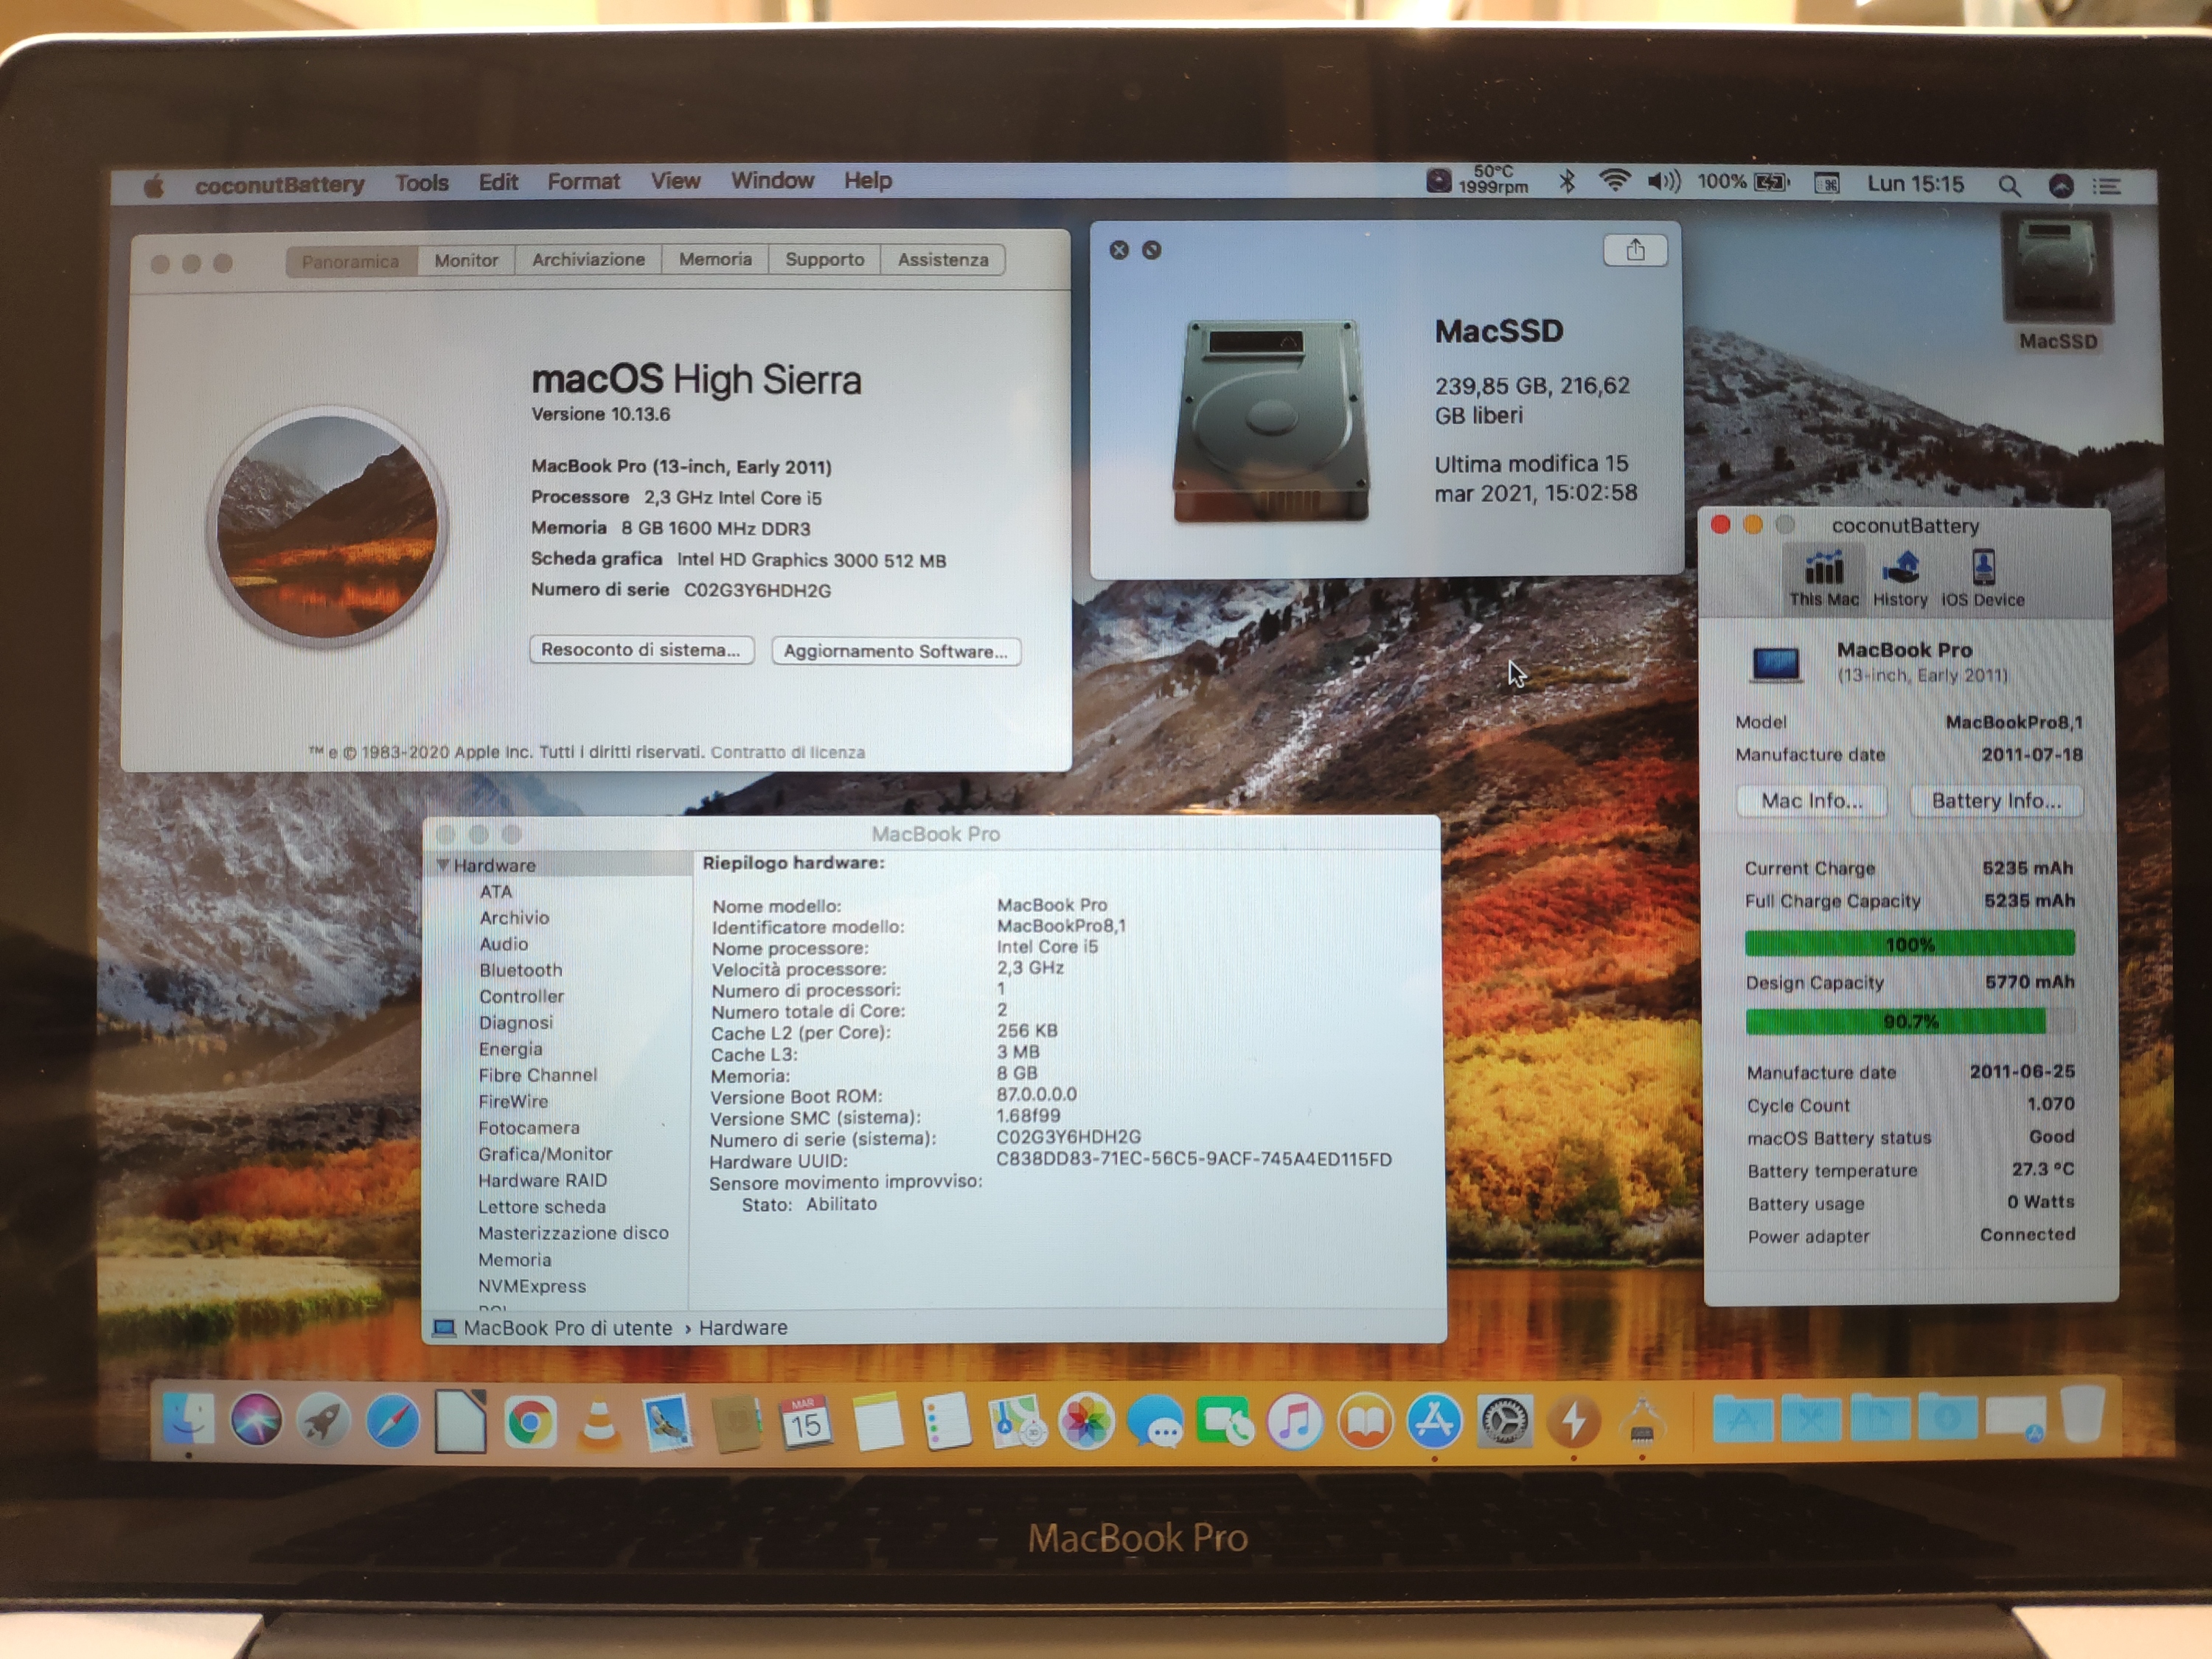Close the MacSSD Quick Look preview
Screen dimensions: 2212x1659
click(x=1119, y=250)
